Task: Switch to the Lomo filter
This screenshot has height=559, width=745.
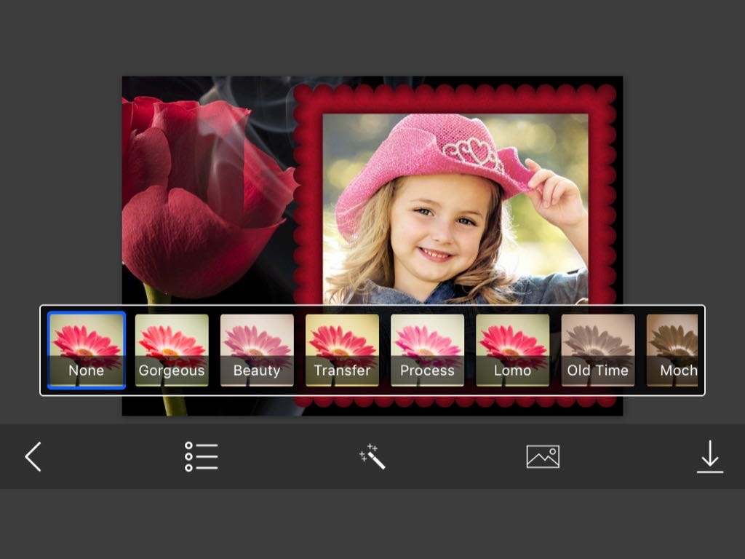Action: click(x=512, y=350)
